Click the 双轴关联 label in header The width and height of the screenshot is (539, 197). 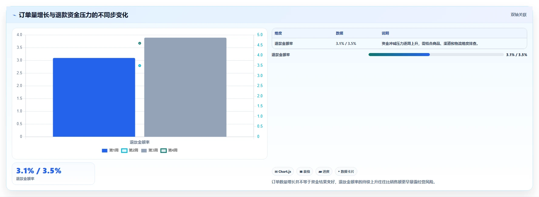518,15
